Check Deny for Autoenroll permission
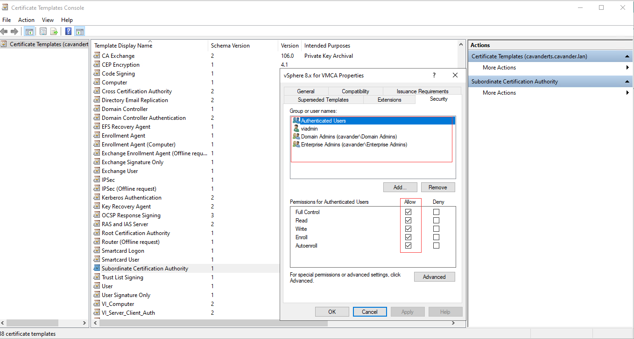634x339 pixels. click(x=436, y=246)
